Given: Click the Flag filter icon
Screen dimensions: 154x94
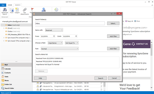Looking at the screenshot, I should 32,10.
